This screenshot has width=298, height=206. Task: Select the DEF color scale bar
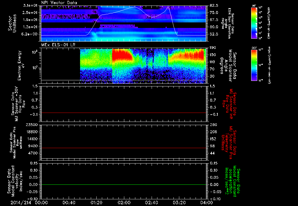254,65
